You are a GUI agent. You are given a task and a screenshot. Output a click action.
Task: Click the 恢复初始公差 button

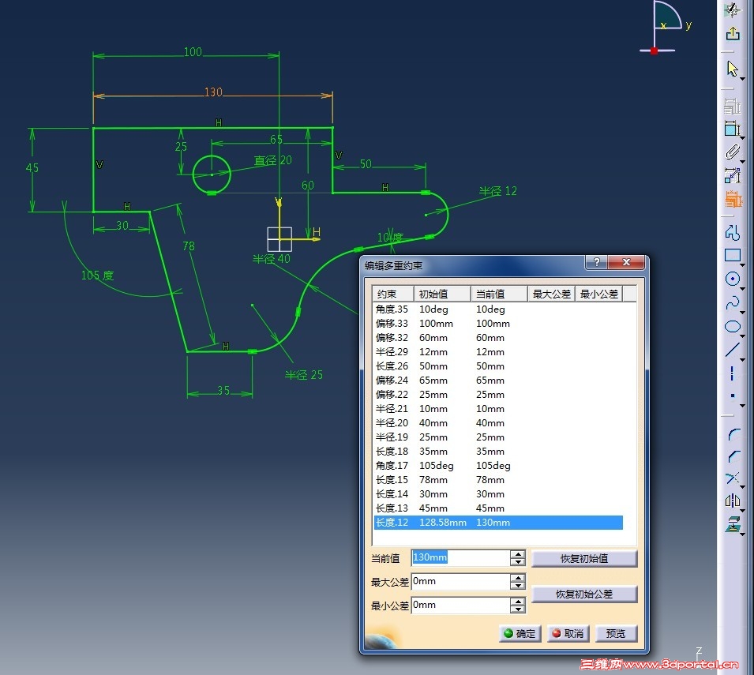point(584,594)
